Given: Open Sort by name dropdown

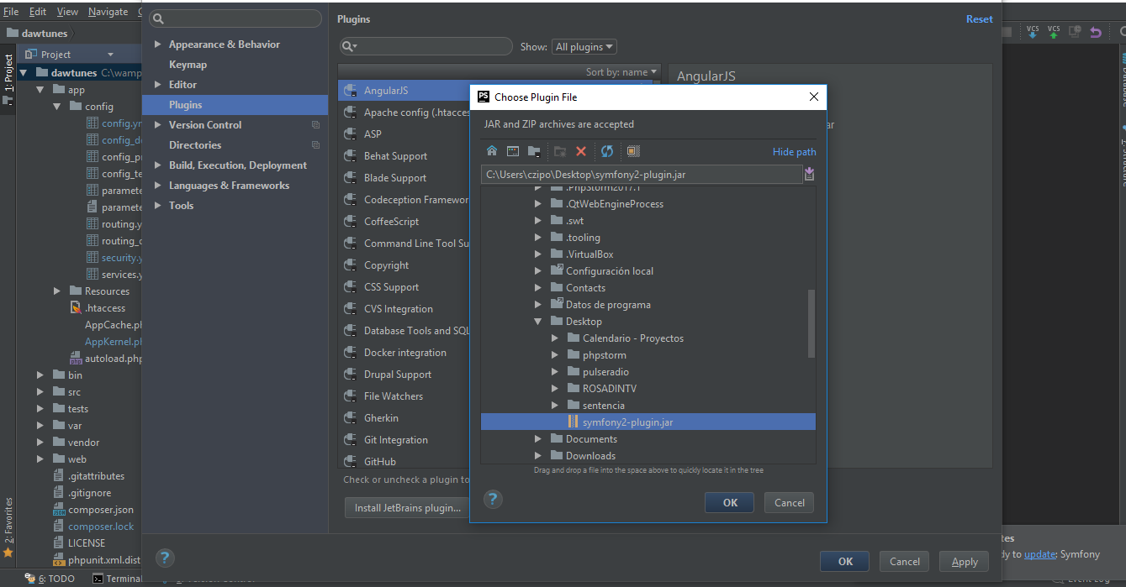Looking at the screenshot, I should click(623, 72).
